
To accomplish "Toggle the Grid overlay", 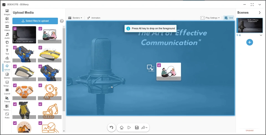I will coord(229,18).
